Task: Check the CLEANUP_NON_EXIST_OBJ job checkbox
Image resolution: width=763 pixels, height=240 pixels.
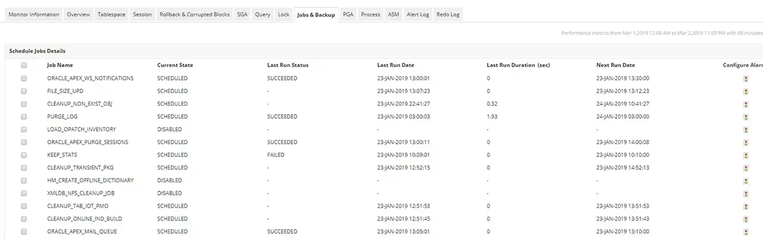Action: 24,104
